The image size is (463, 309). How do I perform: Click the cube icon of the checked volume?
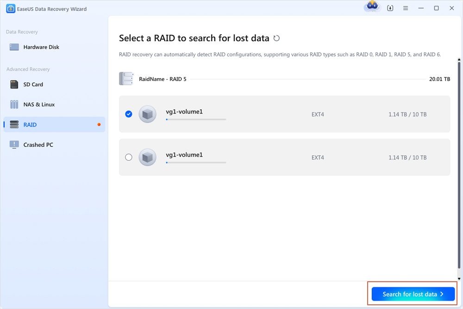[x=147, y=114]
